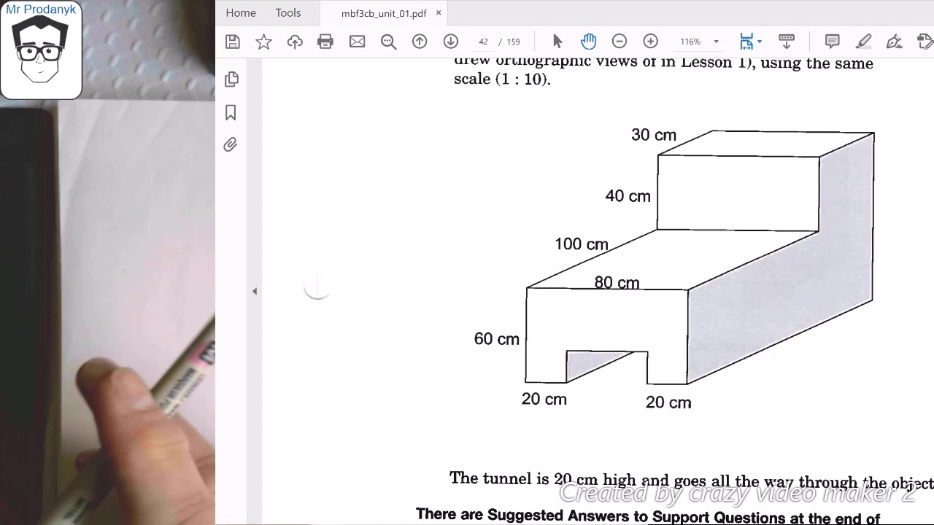Viewport: 934px width, 525px height.
Task: Send file by email envelope icon
Action: [x=357, y=42]
